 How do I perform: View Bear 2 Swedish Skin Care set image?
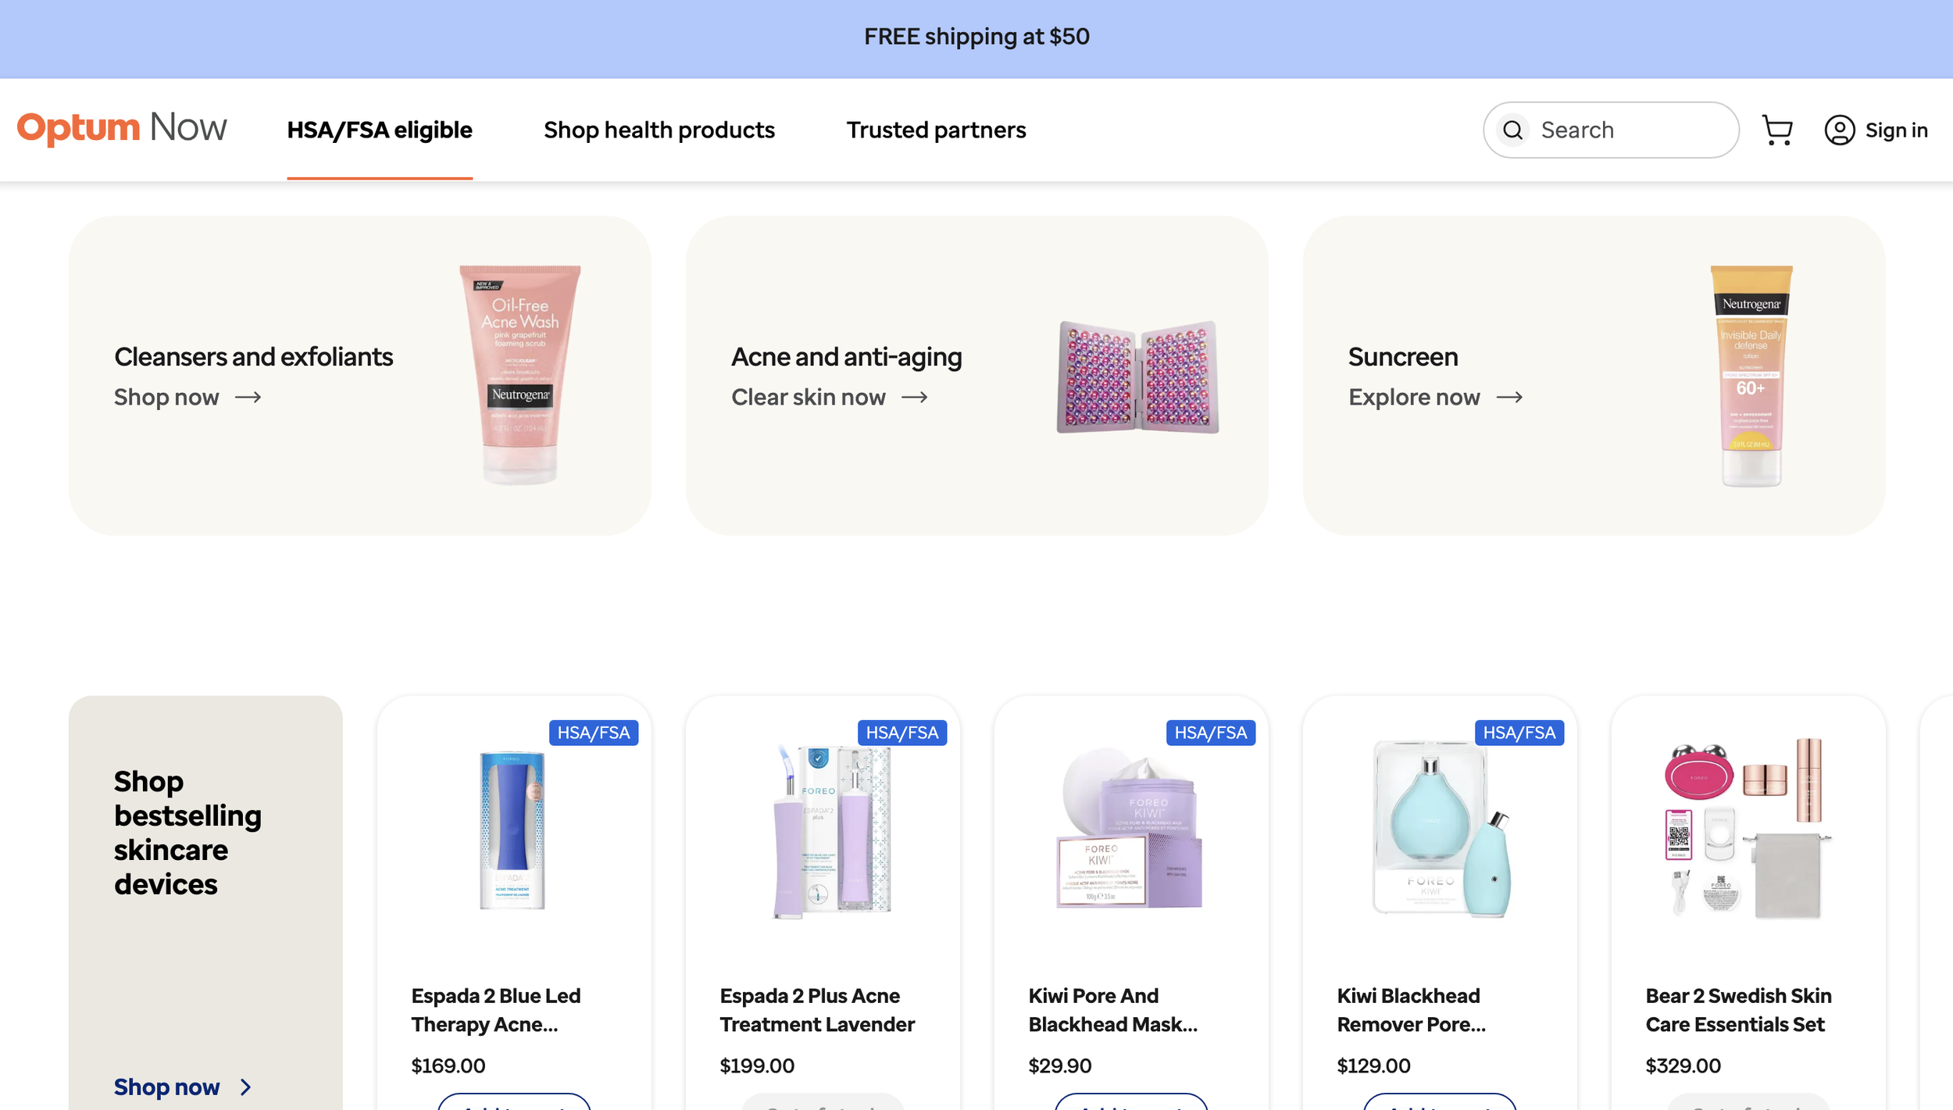point(1747,829)
